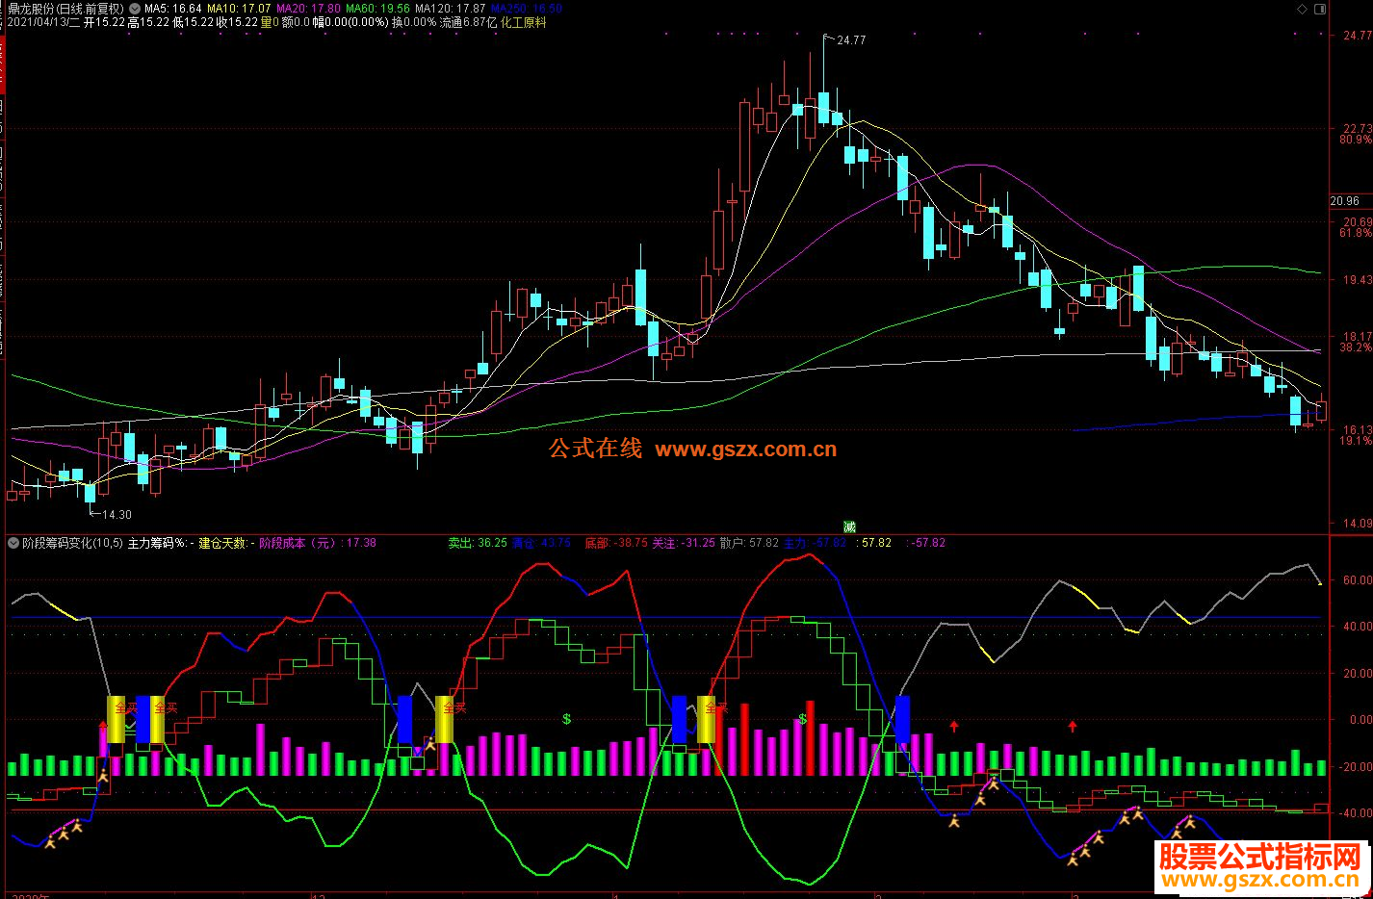The height and width of the screenshot is (899, 1373).
Task: Click the 化工原料 sector link
Action: (524, 22)
